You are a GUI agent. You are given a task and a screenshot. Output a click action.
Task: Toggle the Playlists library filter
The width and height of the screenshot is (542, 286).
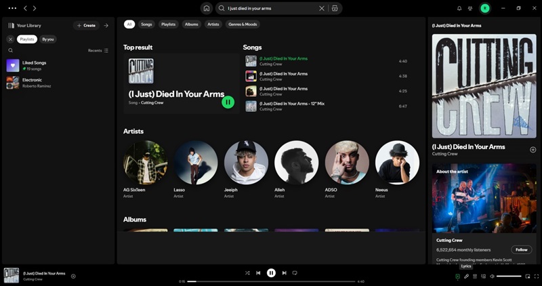click(x=27, y=39)
